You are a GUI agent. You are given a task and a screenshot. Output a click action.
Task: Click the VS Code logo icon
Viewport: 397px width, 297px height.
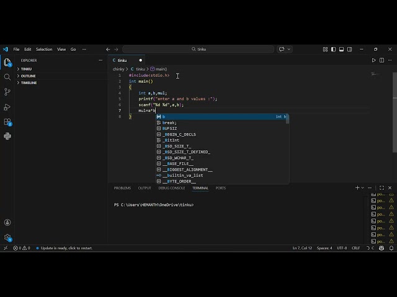click(x=6, y=49)
